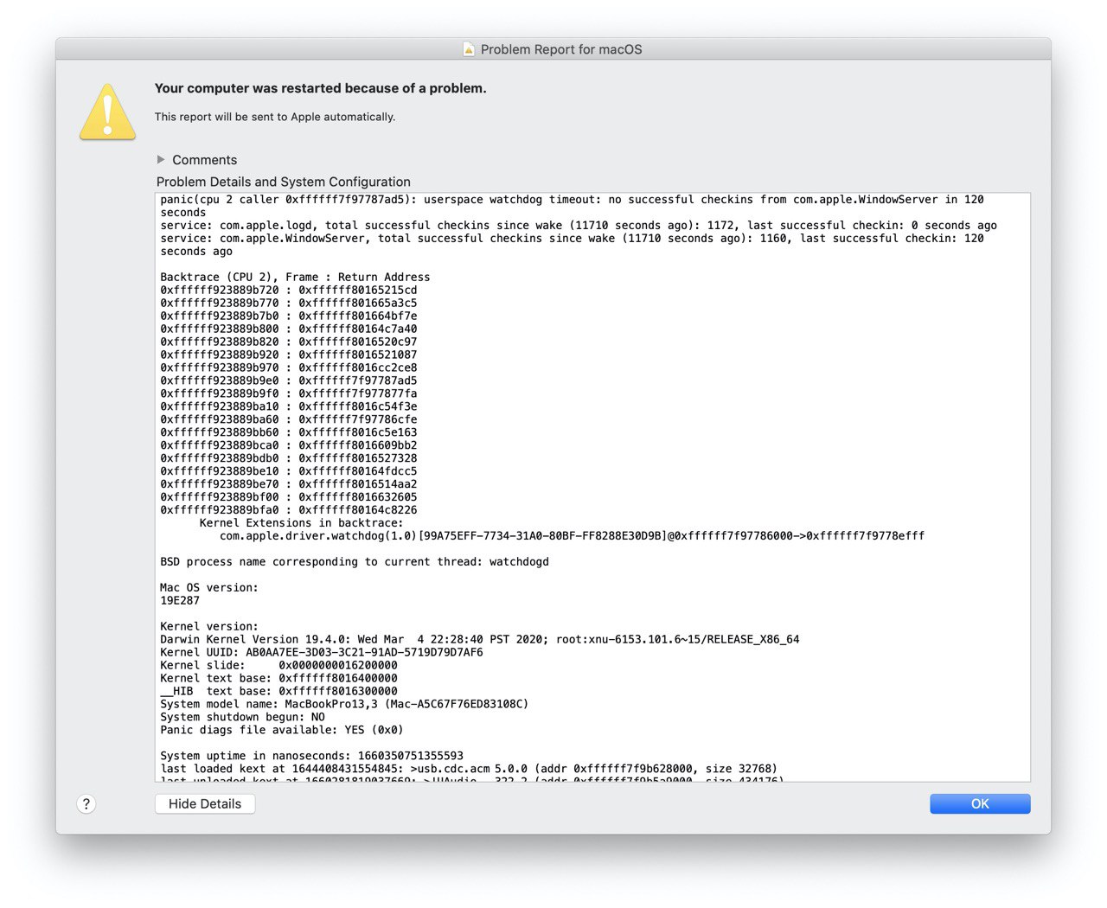Click the 'Problem Details and System Configuration' label
This screenshot has width=1107, height=908.
coord(284,182)
